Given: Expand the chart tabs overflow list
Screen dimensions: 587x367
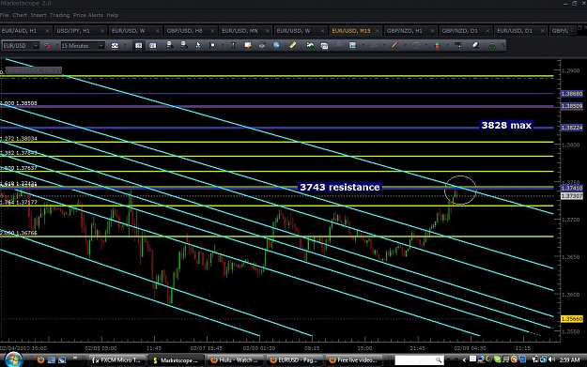Looking at the screenshot, I should (572, 31).
